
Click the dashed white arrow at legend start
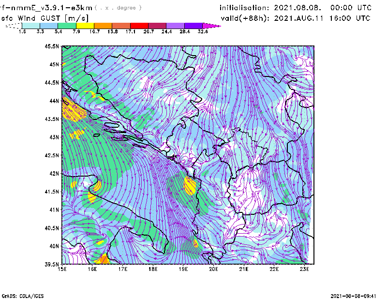pyautogui.click(x=14, y=26)
